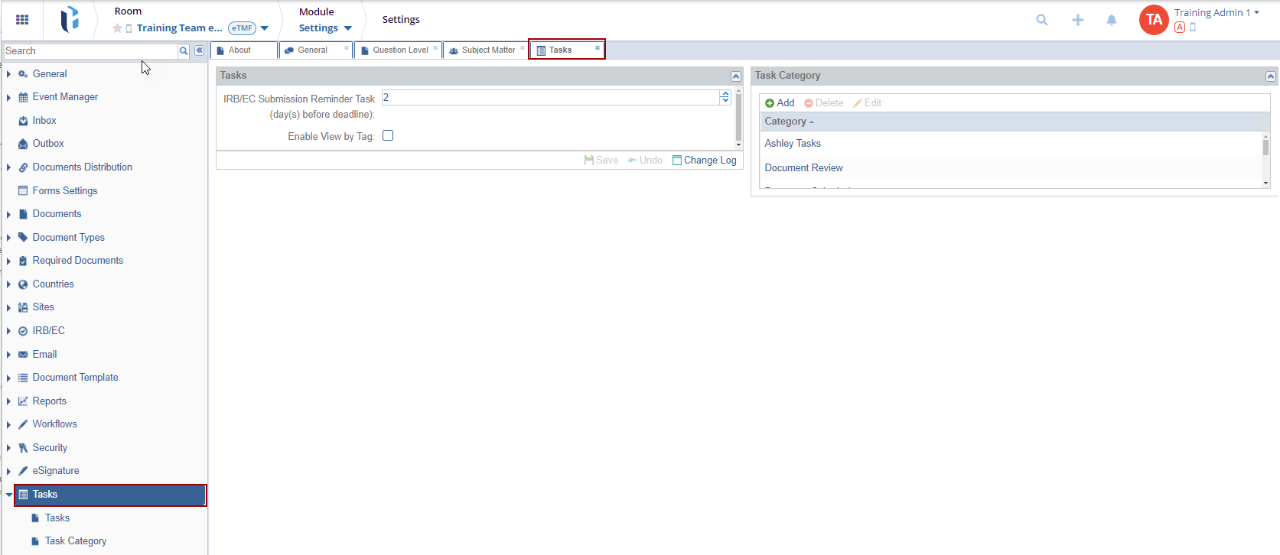The width and height of the screenshot is (1280, 555).
Task: Open Training Admin 1 user menu
Action: 1216,13
